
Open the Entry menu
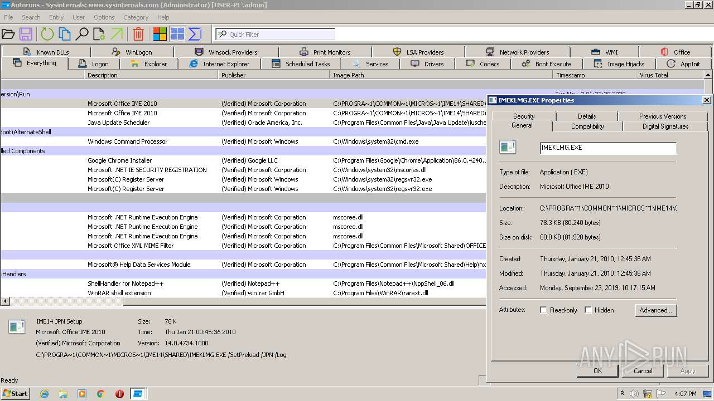click(x=56, y=17)
